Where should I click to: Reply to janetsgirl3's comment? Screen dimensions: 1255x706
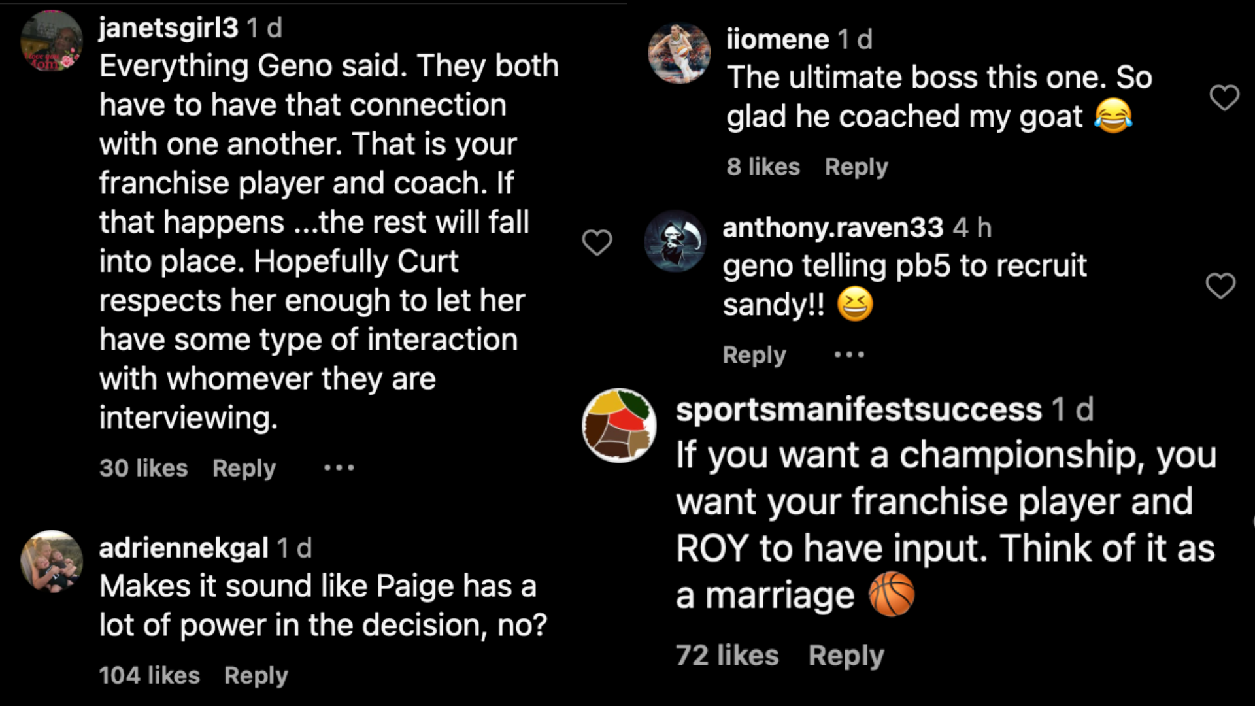(244, 468)
